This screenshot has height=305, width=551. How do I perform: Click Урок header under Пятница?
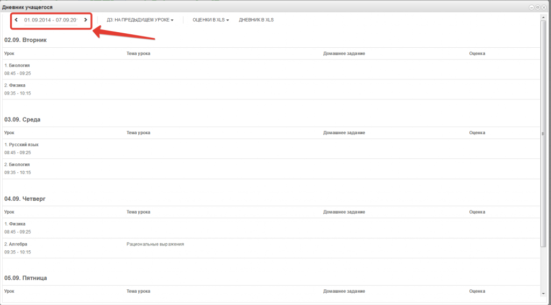click(9, 292)
